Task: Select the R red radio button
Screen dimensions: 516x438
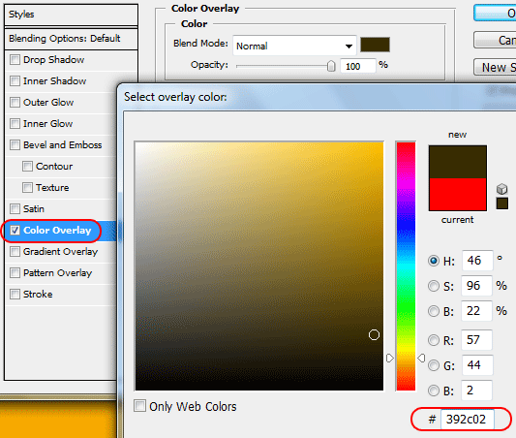Action: point(434,340)
